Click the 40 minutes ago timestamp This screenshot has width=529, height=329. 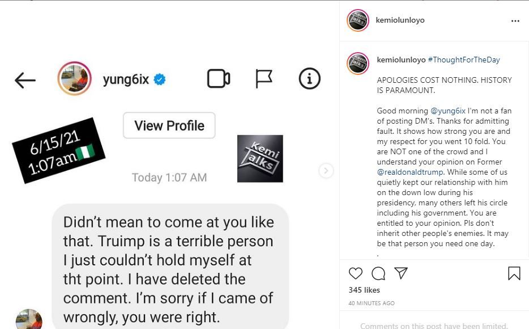coord(372,303)
